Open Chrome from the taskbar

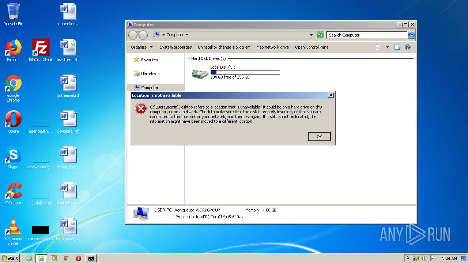click(66, 258)
